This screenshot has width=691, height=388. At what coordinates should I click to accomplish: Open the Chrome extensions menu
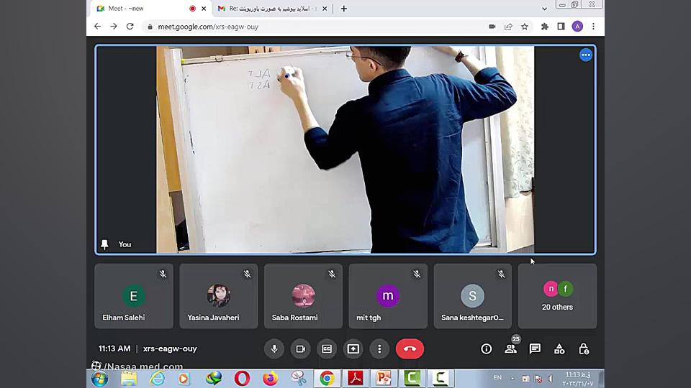545,27
